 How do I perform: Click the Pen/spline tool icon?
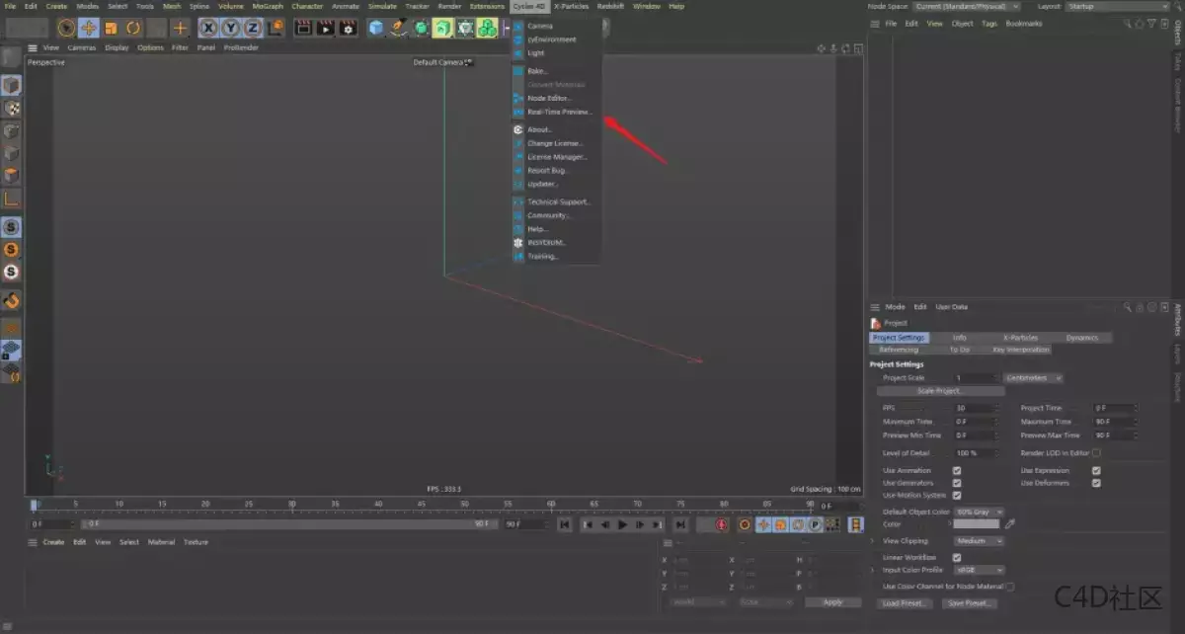click(x=397, y=27)
